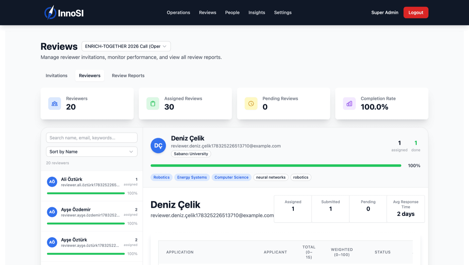
Task: Click the Reviews page heading
Action: tap(59, 46)
